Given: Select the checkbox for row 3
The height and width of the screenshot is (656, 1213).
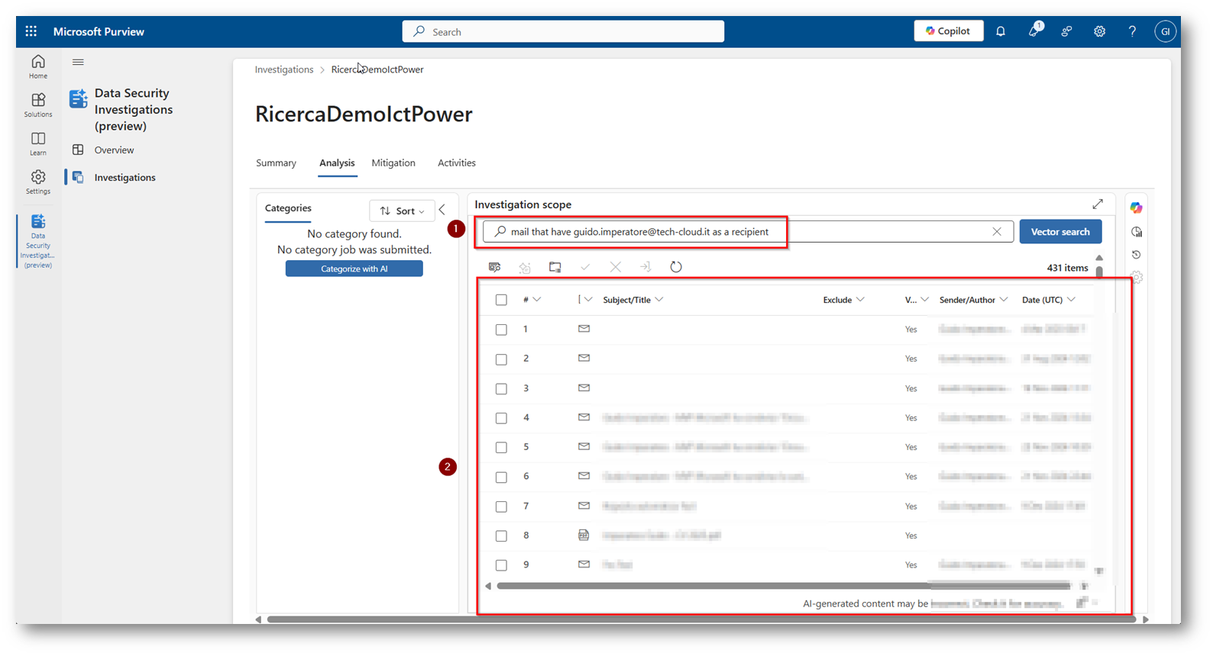Looking at the screenshot, I should (x=501, y=388).
